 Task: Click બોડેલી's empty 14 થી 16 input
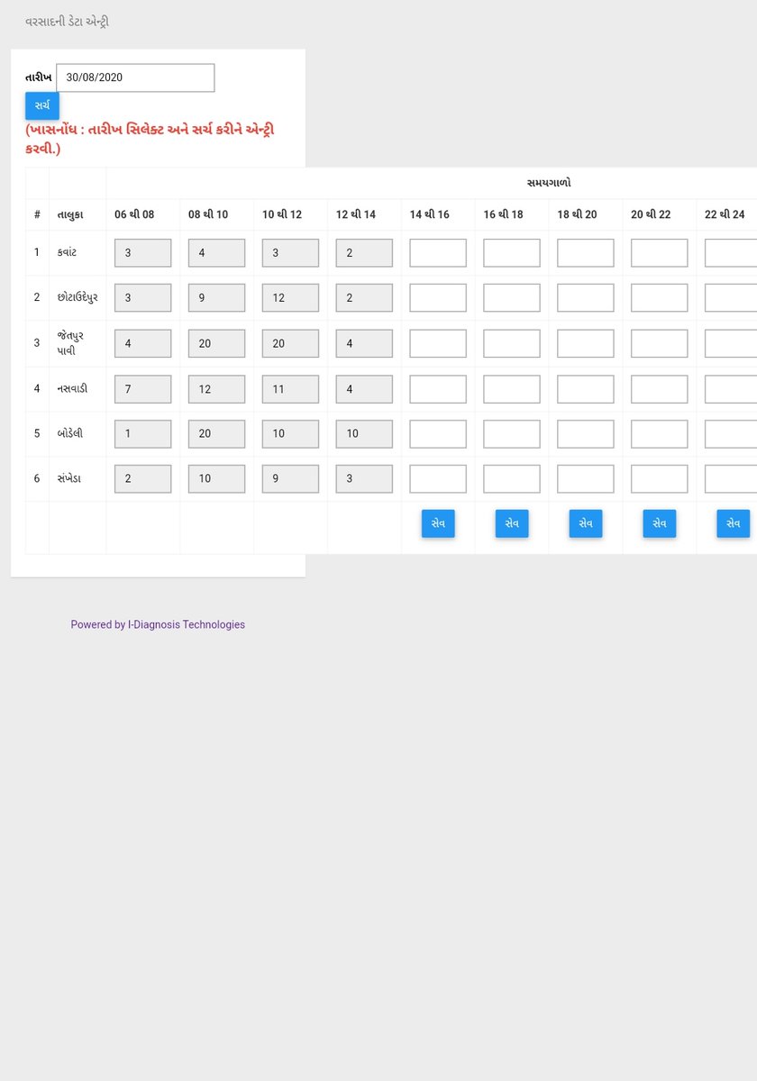tap(438, 433)
